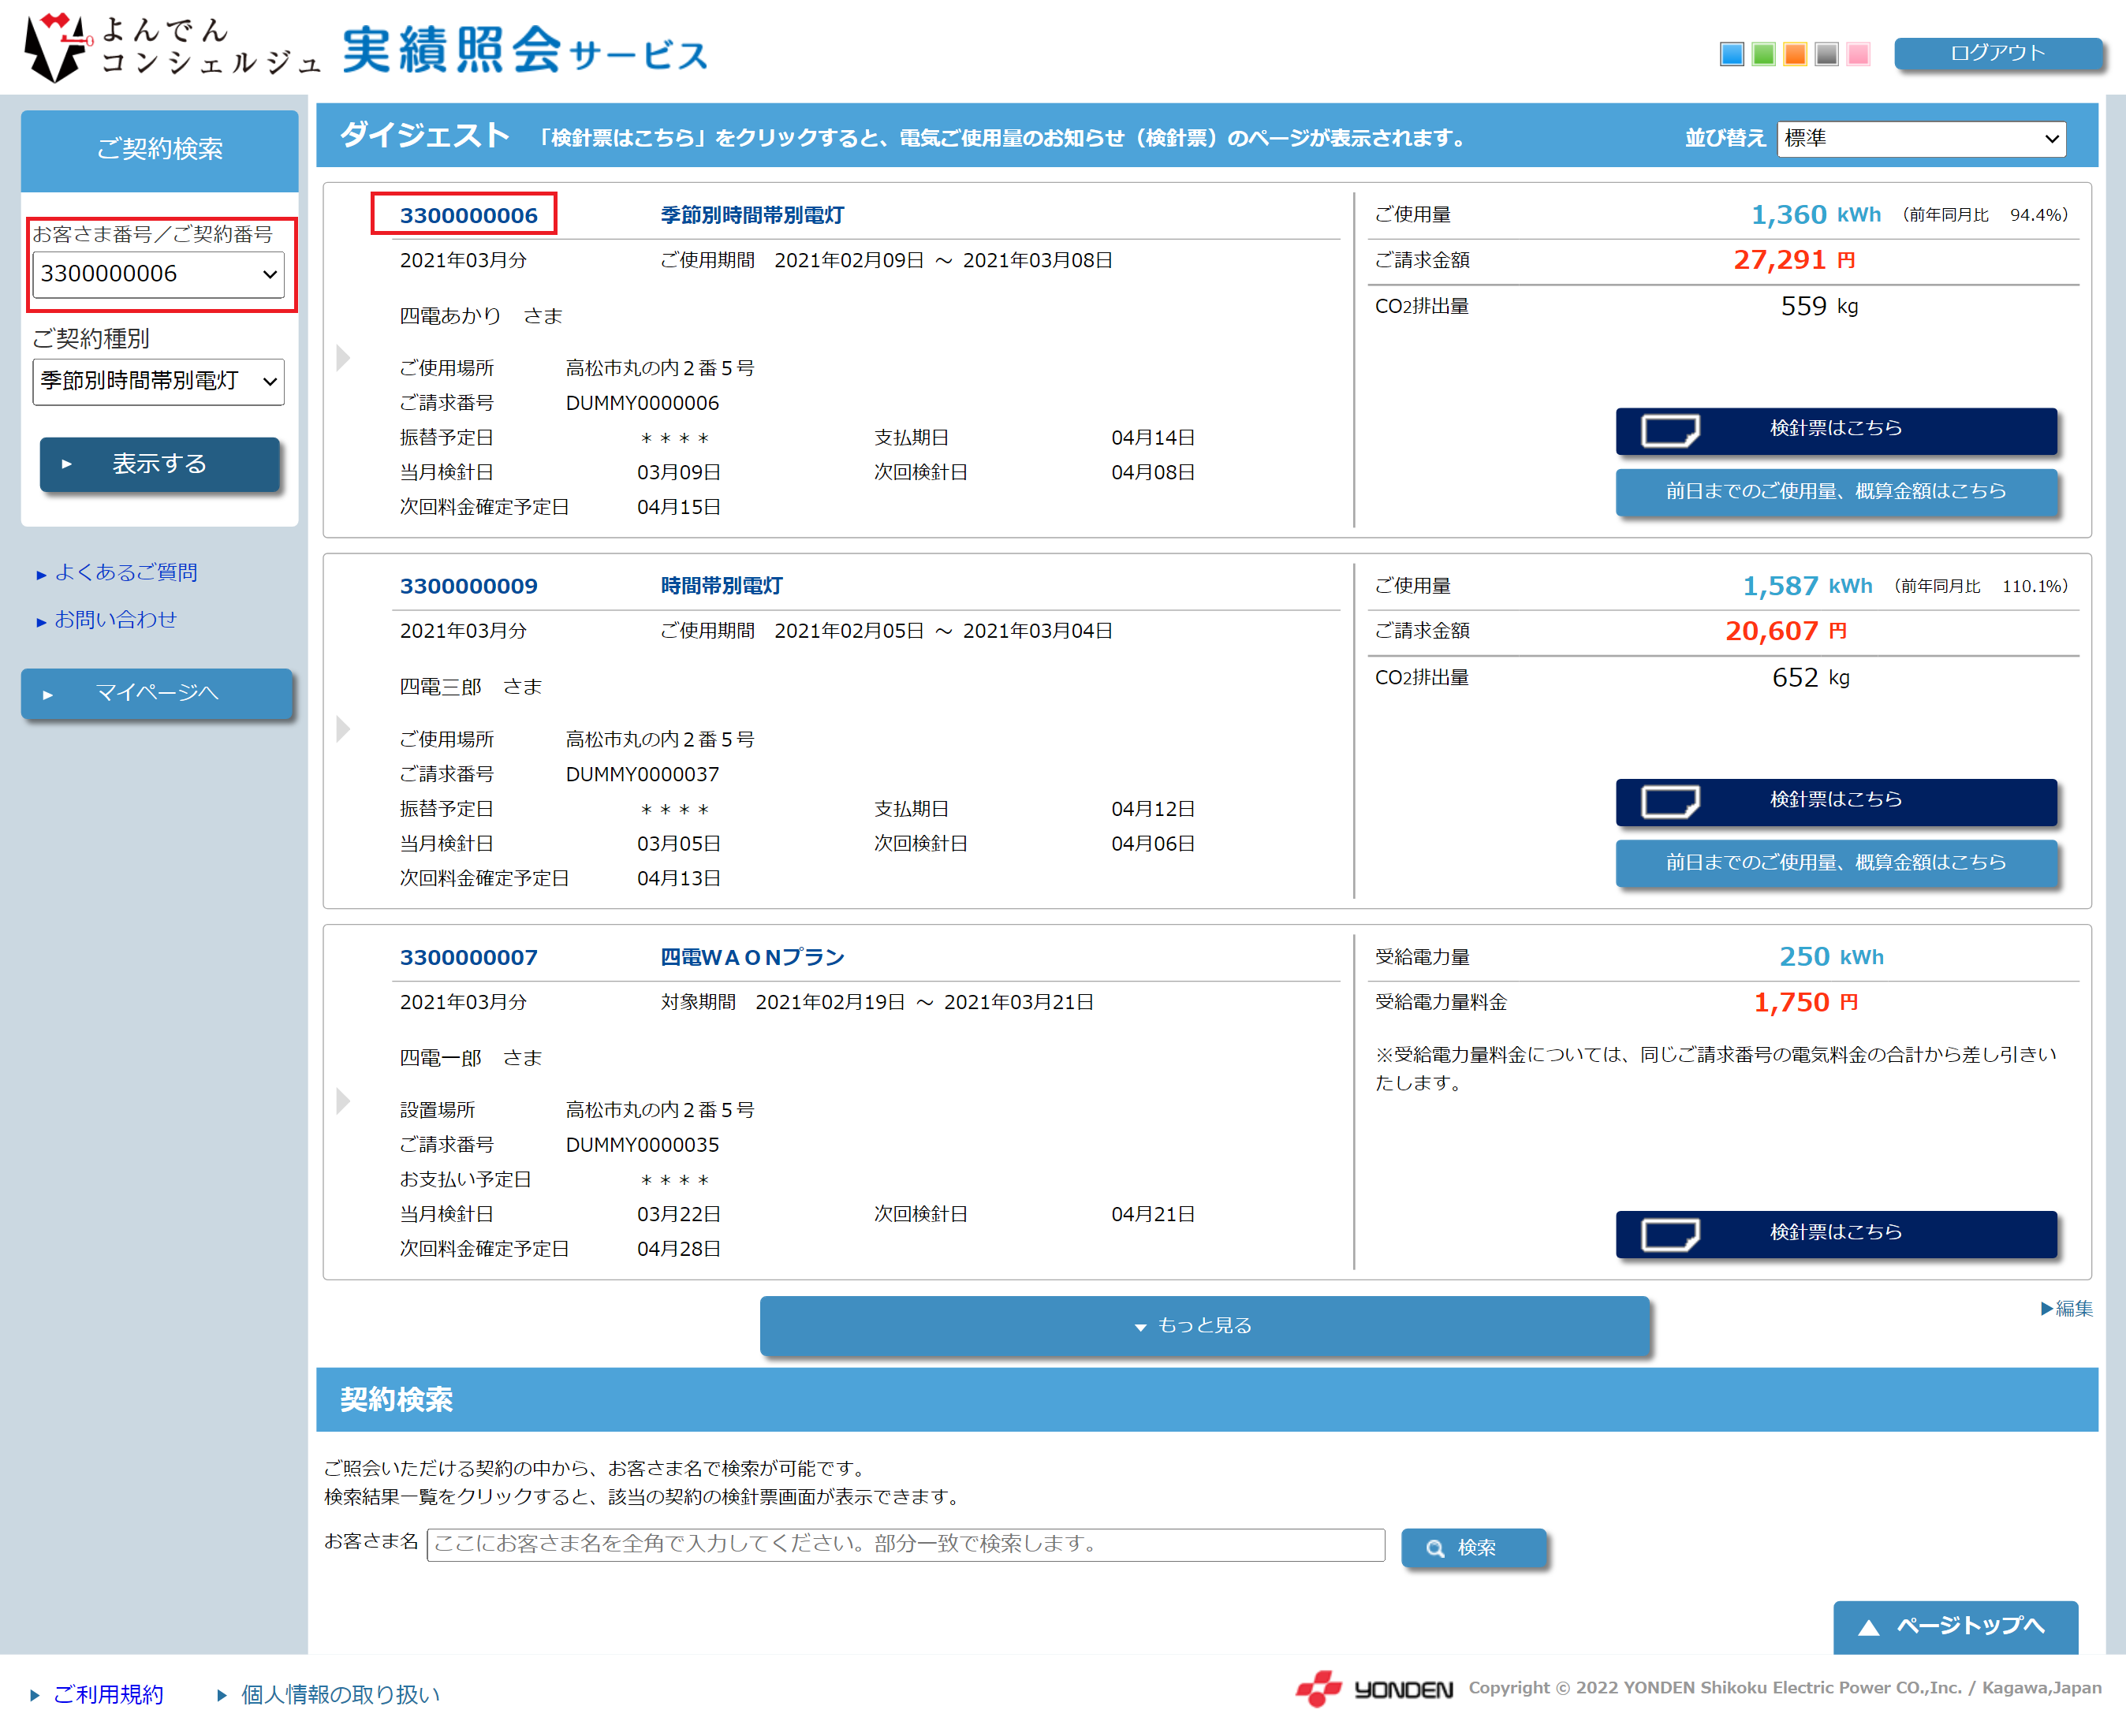Expand the 四電一郎 contract card arrow

(343, 1101)
